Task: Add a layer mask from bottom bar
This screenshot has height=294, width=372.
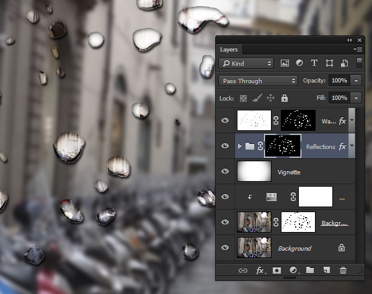Action: pyautogui.click(x=277, y=270)
